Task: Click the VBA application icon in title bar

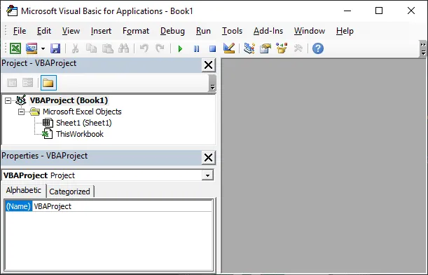Action: click(12, 11)
